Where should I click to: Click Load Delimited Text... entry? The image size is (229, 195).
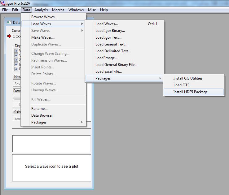[113, 51]
